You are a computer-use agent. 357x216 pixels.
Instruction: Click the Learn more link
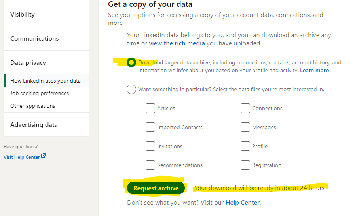314,71
